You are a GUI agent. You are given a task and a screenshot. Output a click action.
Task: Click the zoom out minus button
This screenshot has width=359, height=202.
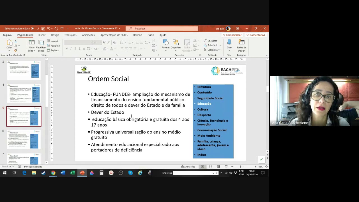(x=232, y=167)
